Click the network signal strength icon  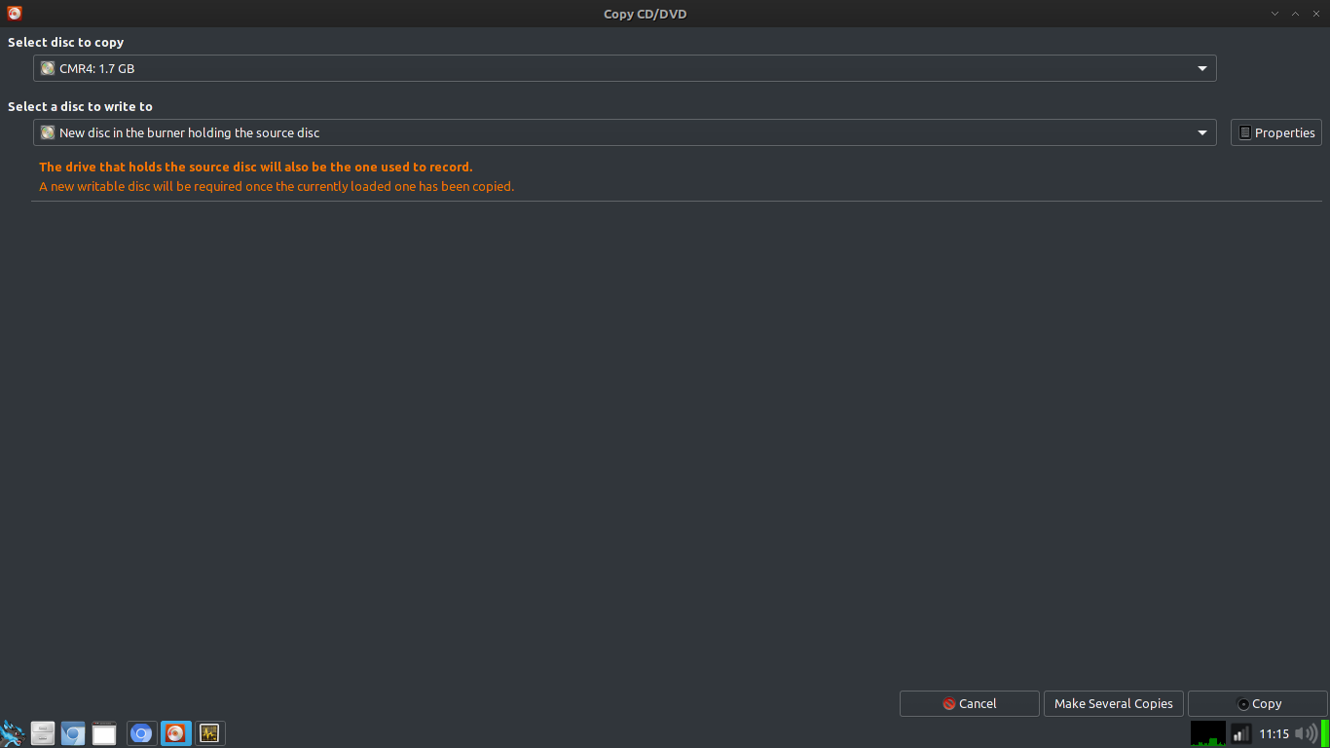pos(1241,733)
